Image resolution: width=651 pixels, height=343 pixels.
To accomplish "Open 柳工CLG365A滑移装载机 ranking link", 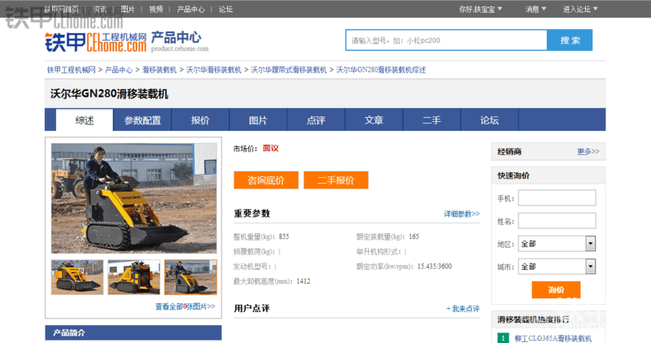I will [x=553, y=338].
